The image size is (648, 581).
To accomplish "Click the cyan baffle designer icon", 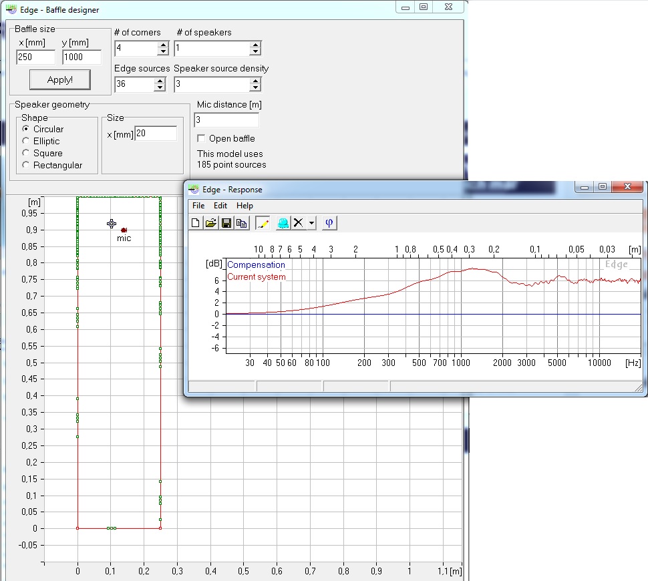I will 283,224.
